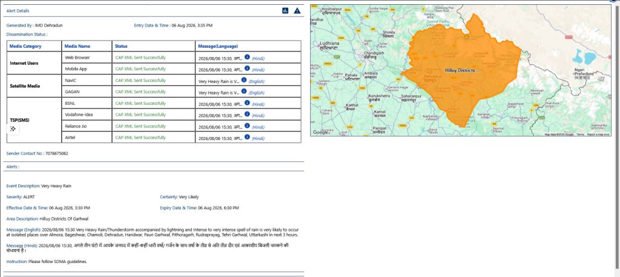Click the BSNL media name cell

coord(87,103)
